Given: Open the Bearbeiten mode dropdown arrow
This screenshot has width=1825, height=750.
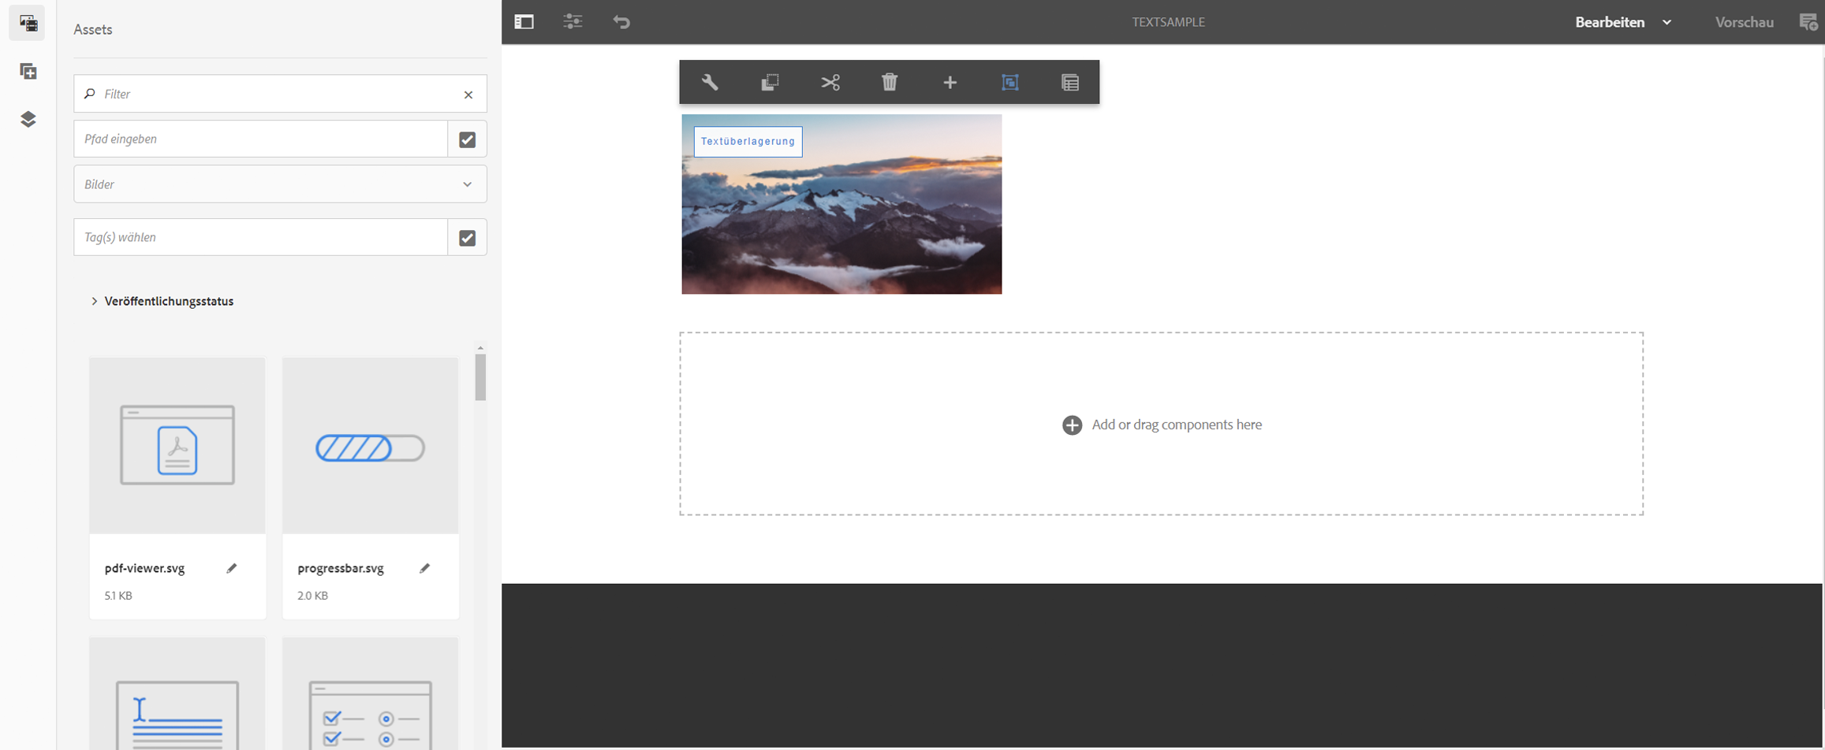Looking at the screenshot, I should [1666, 22].
